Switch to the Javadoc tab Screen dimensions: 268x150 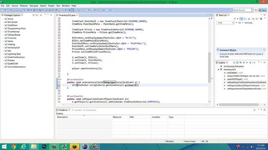pos(77,110)
